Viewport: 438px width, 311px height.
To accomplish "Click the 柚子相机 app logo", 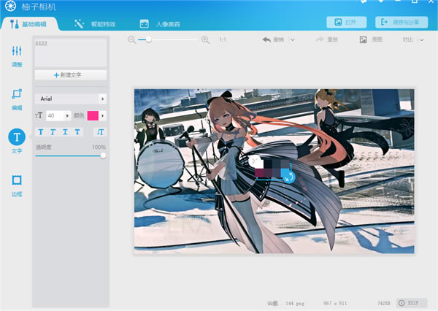I will tap(11, 6).
